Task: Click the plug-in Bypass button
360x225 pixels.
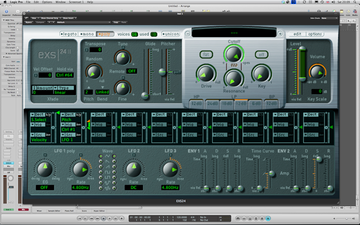Action: click(x=29, y=22)
